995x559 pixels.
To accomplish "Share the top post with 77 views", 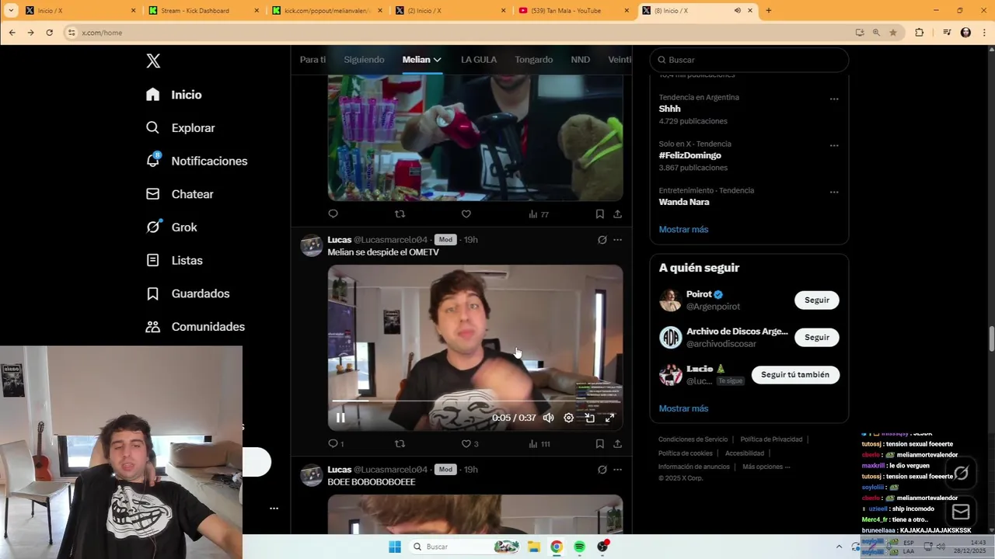I will tap(617, 214).
